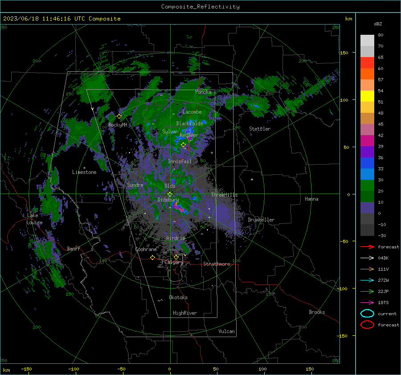Click the Brooks town label
This screenshot has width=401, height=375.
(x=317, y=312)
